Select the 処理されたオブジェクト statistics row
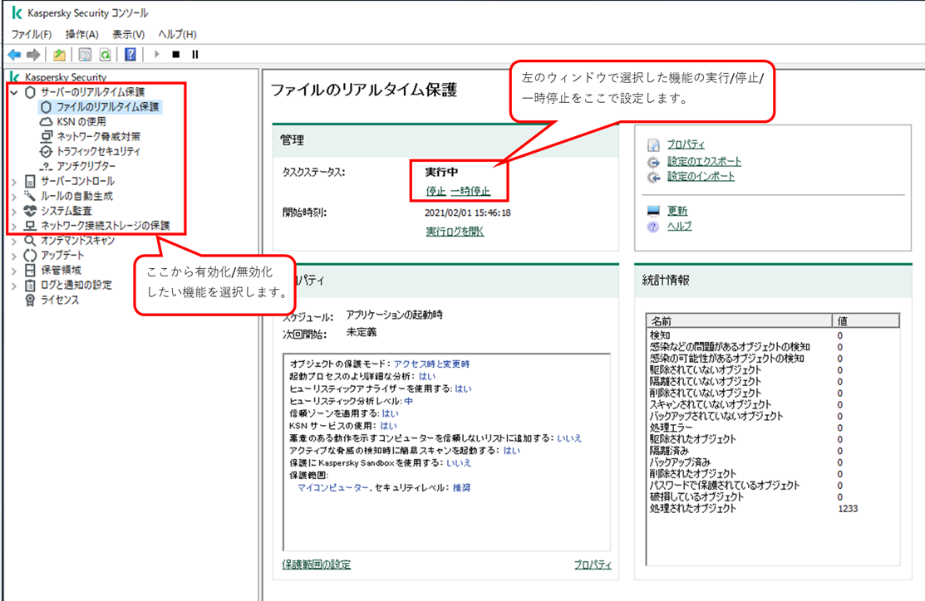 pyautogui.click(x=773, y=509)
